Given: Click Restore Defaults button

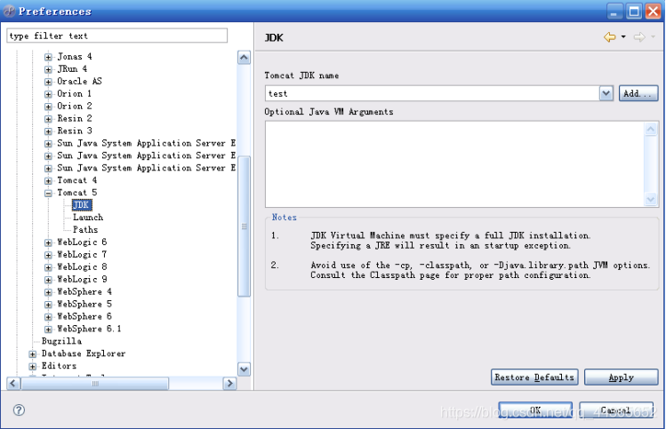Looking at the screenshot, I should pyautogui.click(x=534, y=377).
